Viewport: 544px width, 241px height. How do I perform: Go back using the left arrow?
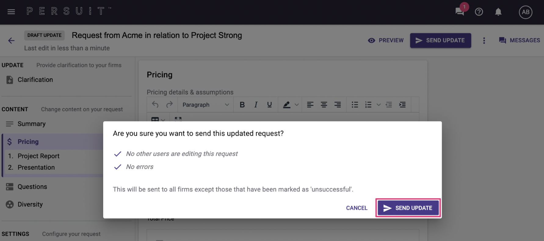(11, 41)
